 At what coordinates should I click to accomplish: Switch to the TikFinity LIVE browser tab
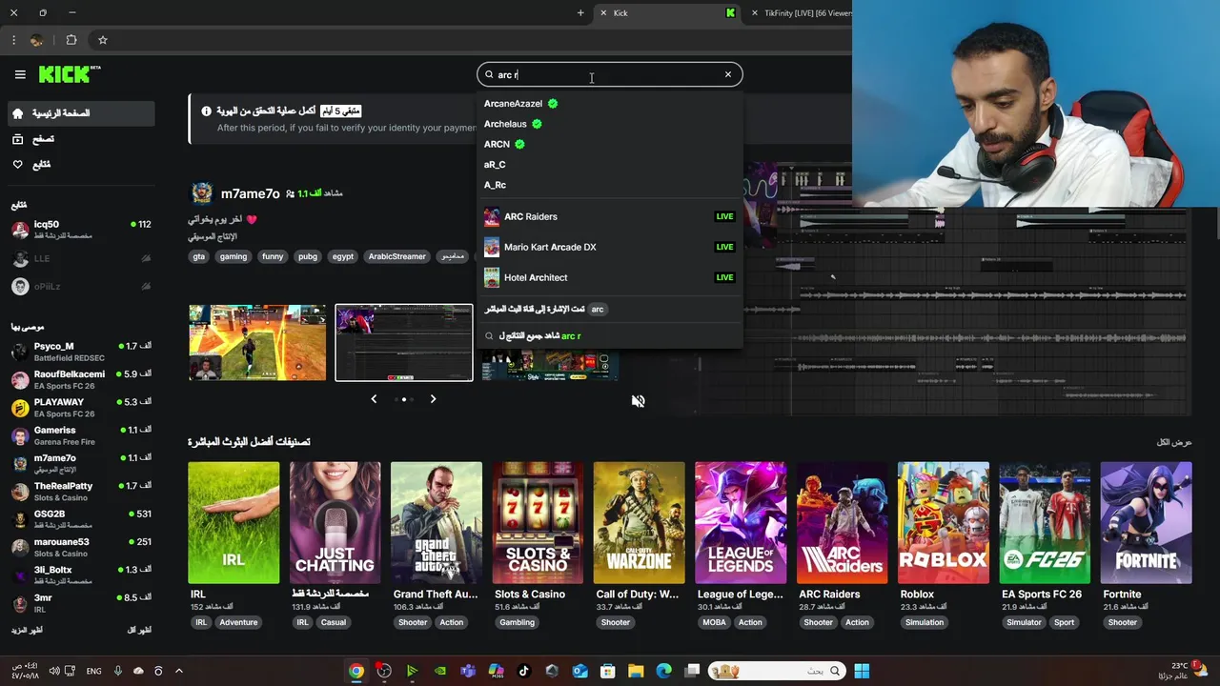pos(799,13)
